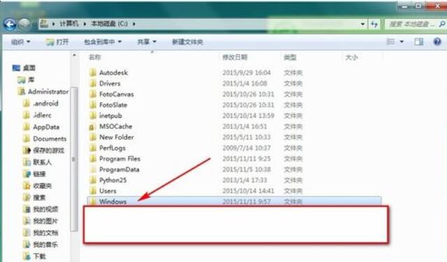The height and width of the screenshot is (262, 447).
Task: Sort by the 大小 column header
Action: click(351, 57)
